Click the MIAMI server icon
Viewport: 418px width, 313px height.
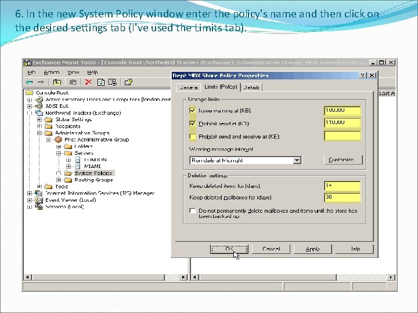78,166
